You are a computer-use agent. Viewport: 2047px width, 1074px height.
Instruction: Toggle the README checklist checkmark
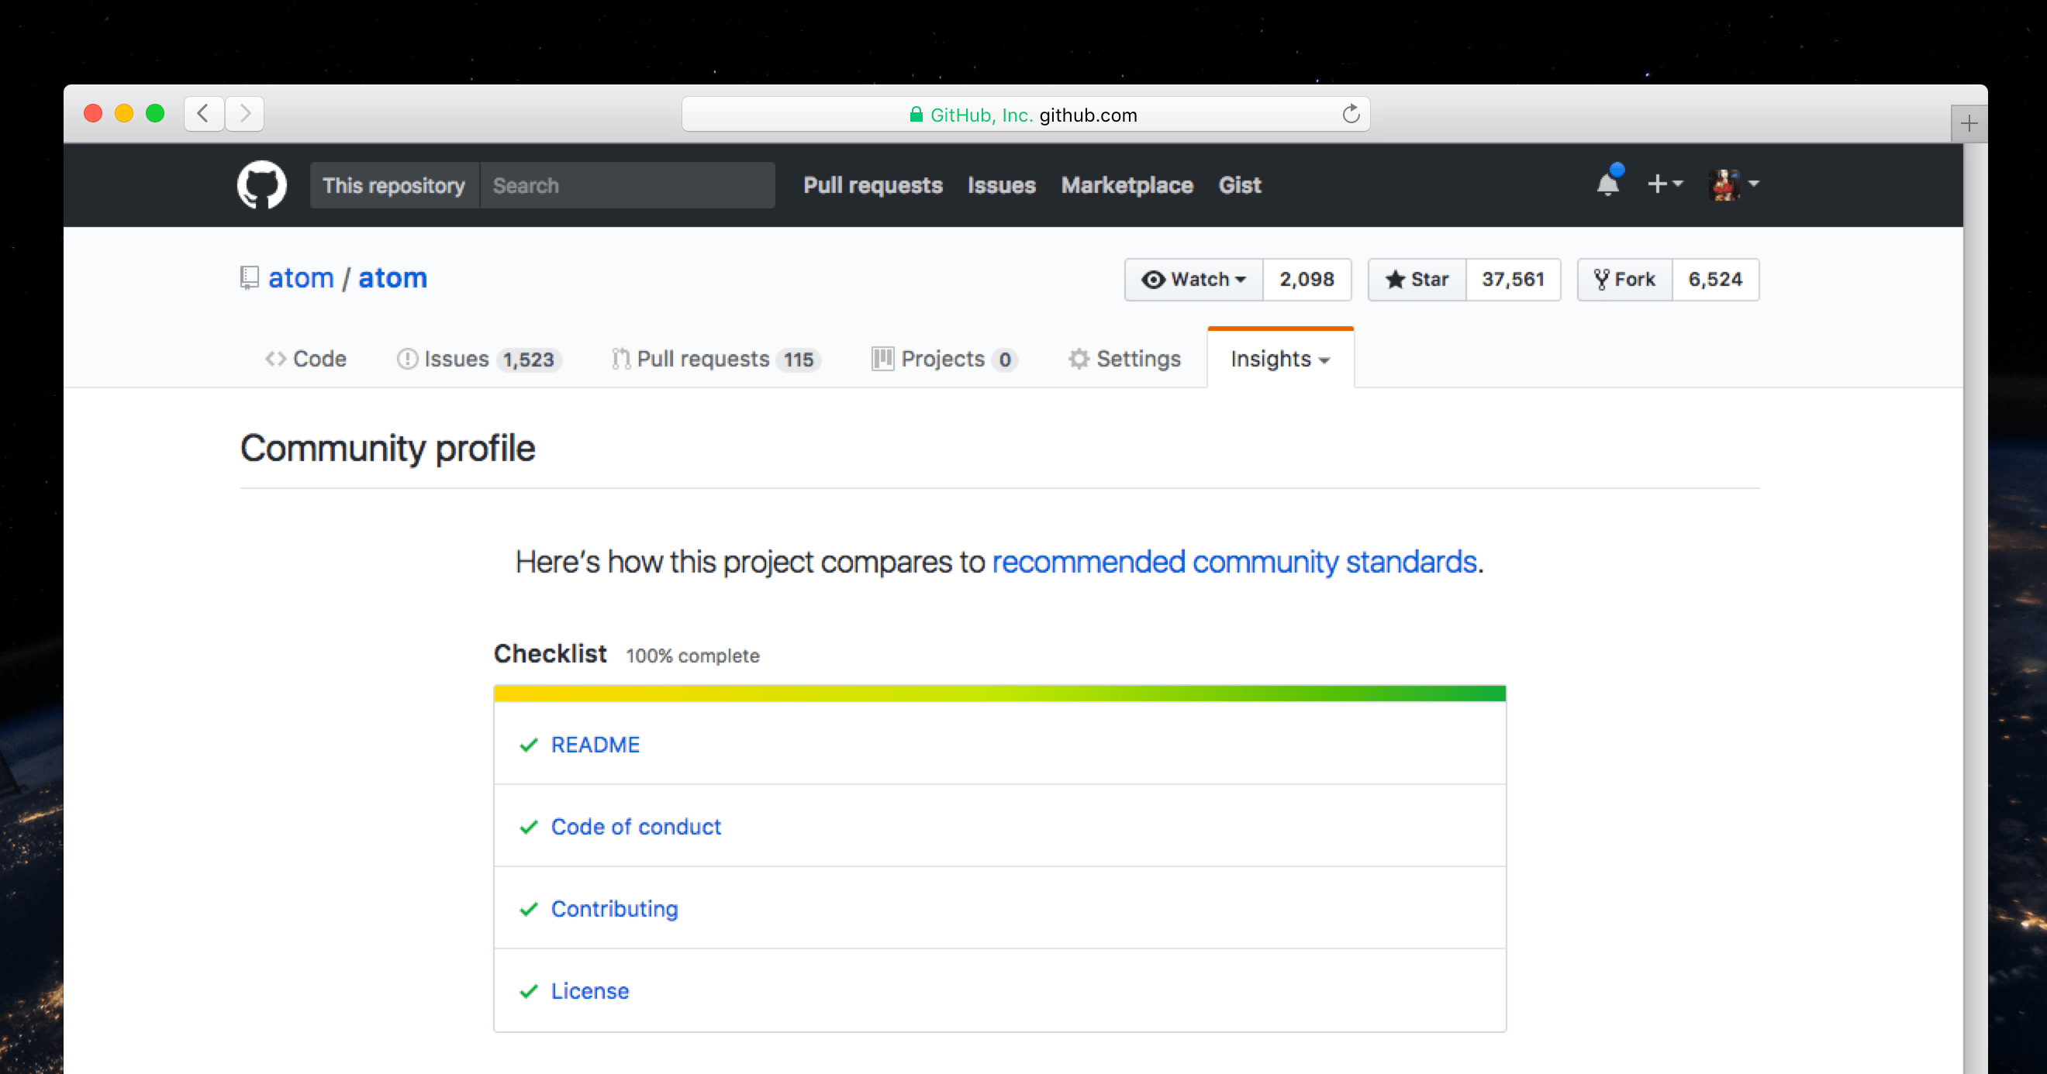pyautogui.click(x=529, y=745)
